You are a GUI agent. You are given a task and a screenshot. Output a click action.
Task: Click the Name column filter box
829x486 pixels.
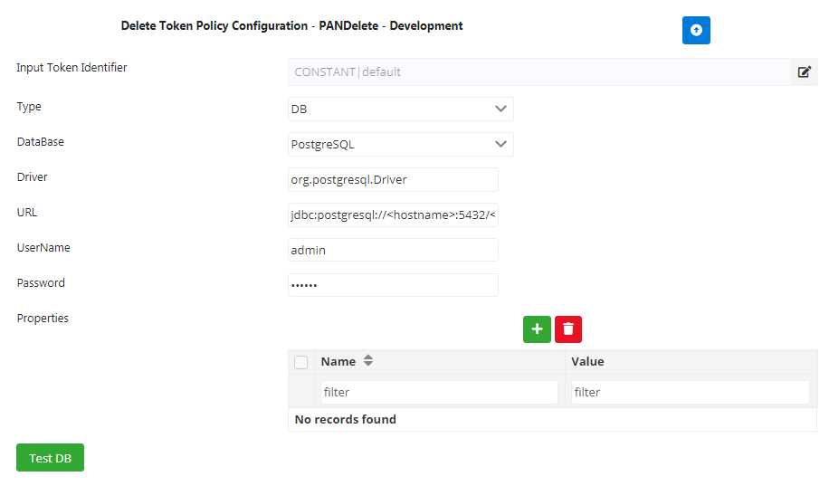[438, 392]
